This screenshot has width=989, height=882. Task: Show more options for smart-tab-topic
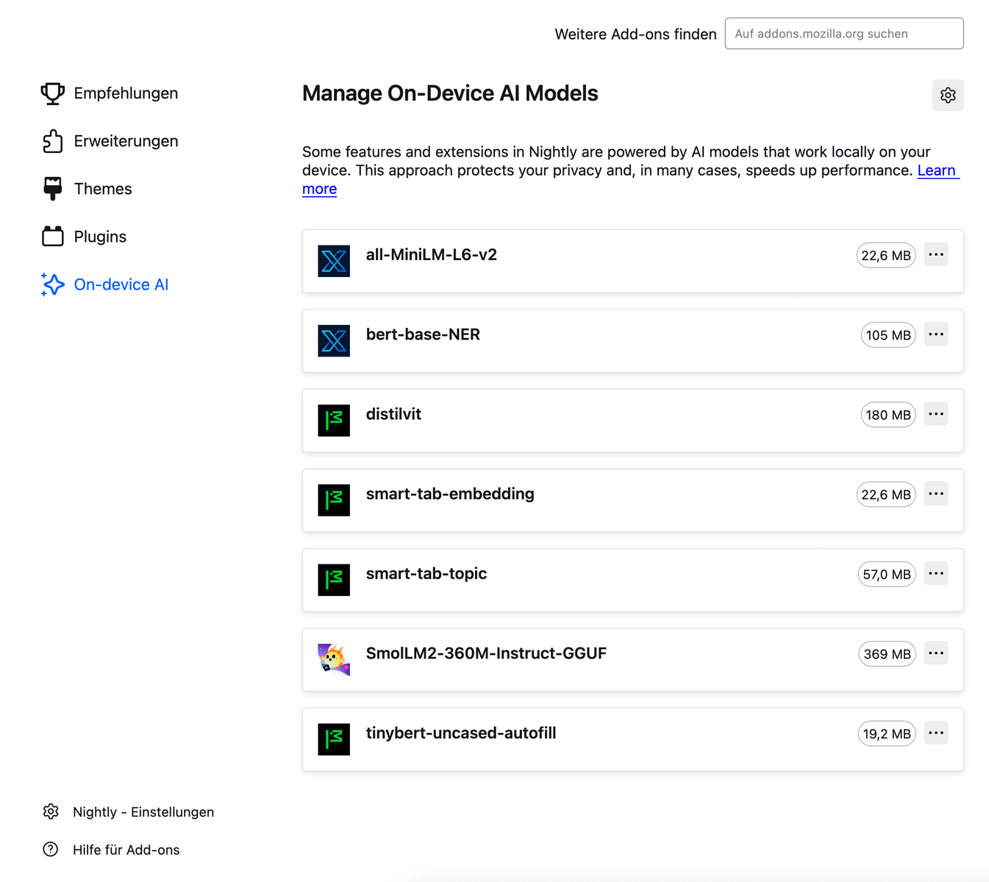click(935, 573)
